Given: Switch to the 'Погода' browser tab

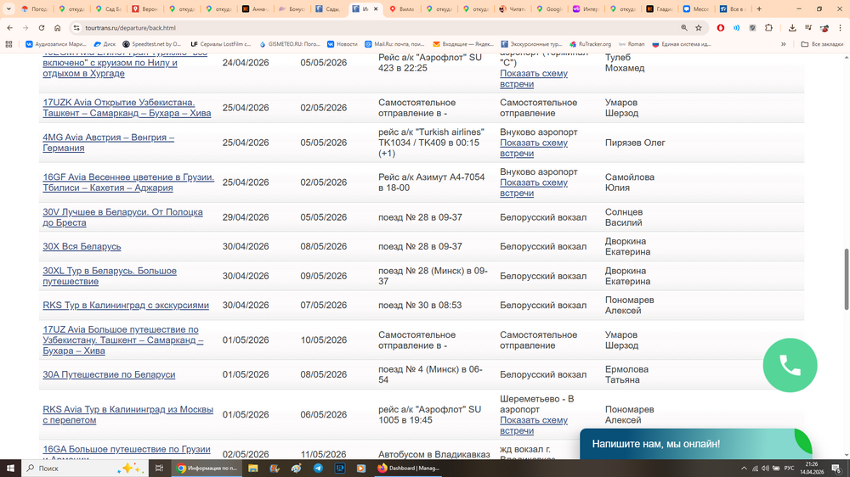Looking at the screenshot, I should click(x=34, y=8).
